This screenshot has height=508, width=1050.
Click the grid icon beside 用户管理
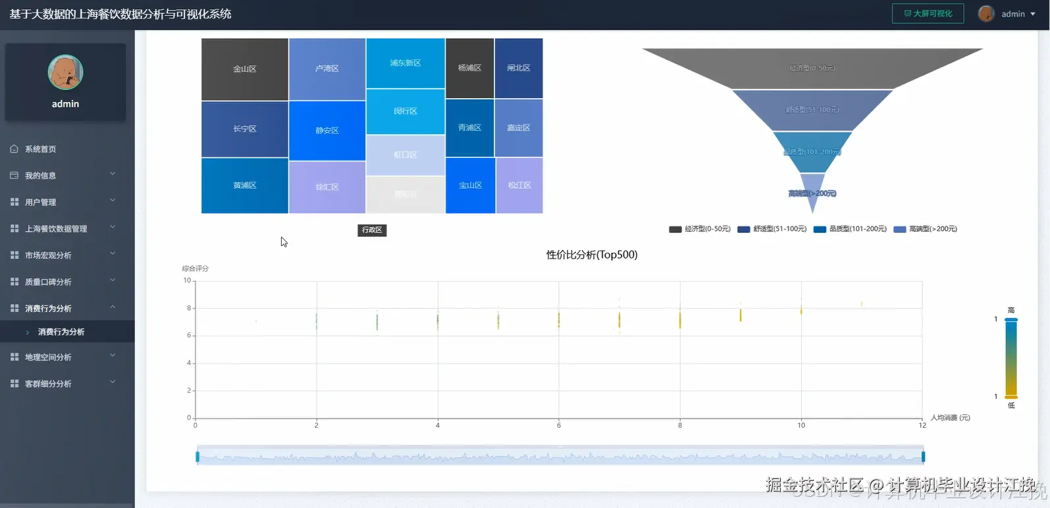coord(14,202)
